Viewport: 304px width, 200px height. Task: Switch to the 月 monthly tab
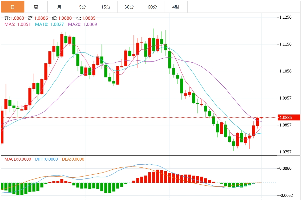pyautogui.click(x=59, y=7)
